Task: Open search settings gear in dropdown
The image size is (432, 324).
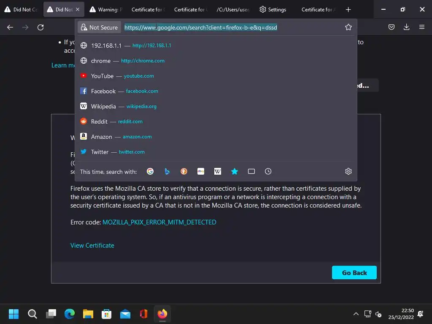Action: point(348,171)
